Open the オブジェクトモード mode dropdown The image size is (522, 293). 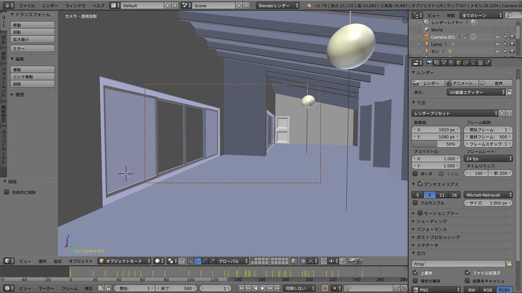pyautogui.click(x=124, y=261)
